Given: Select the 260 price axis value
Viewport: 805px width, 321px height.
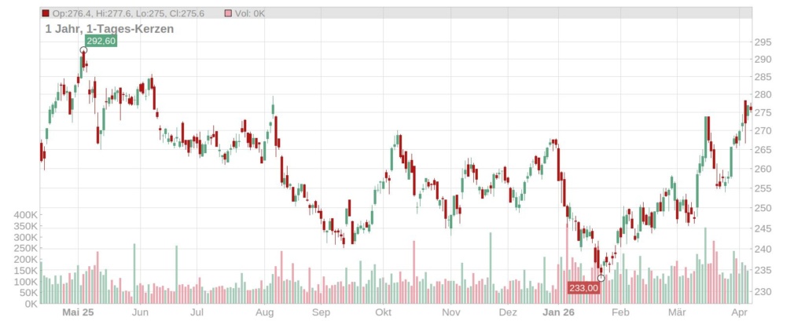Looking at the screenshot, I should click(x=762, y=169).
